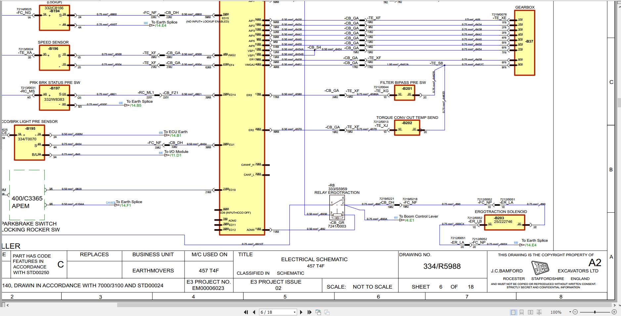Jump to the first page

(246, 312)
